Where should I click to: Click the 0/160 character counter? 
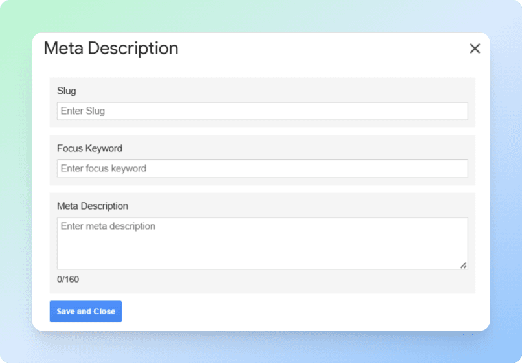coord(68,280)
